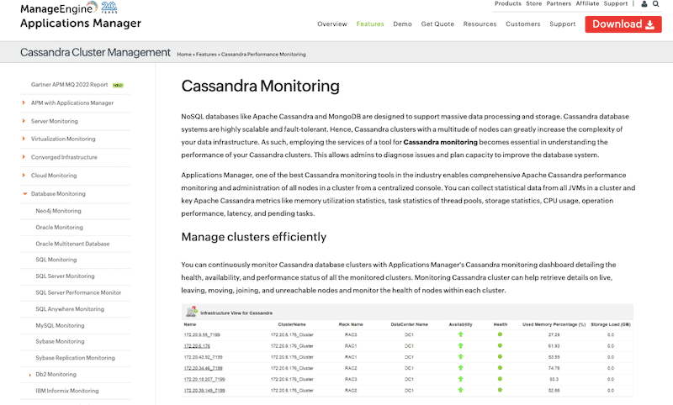Open the Overview nav item
The height and width of the screenshot is (405, 673).
pyautogui.click(x=332, y=24)
